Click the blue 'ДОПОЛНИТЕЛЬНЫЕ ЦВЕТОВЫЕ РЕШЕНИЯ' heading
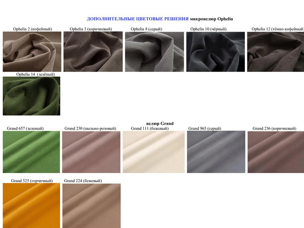This screenshot has height=228, width=304. (x=138, y=19)
